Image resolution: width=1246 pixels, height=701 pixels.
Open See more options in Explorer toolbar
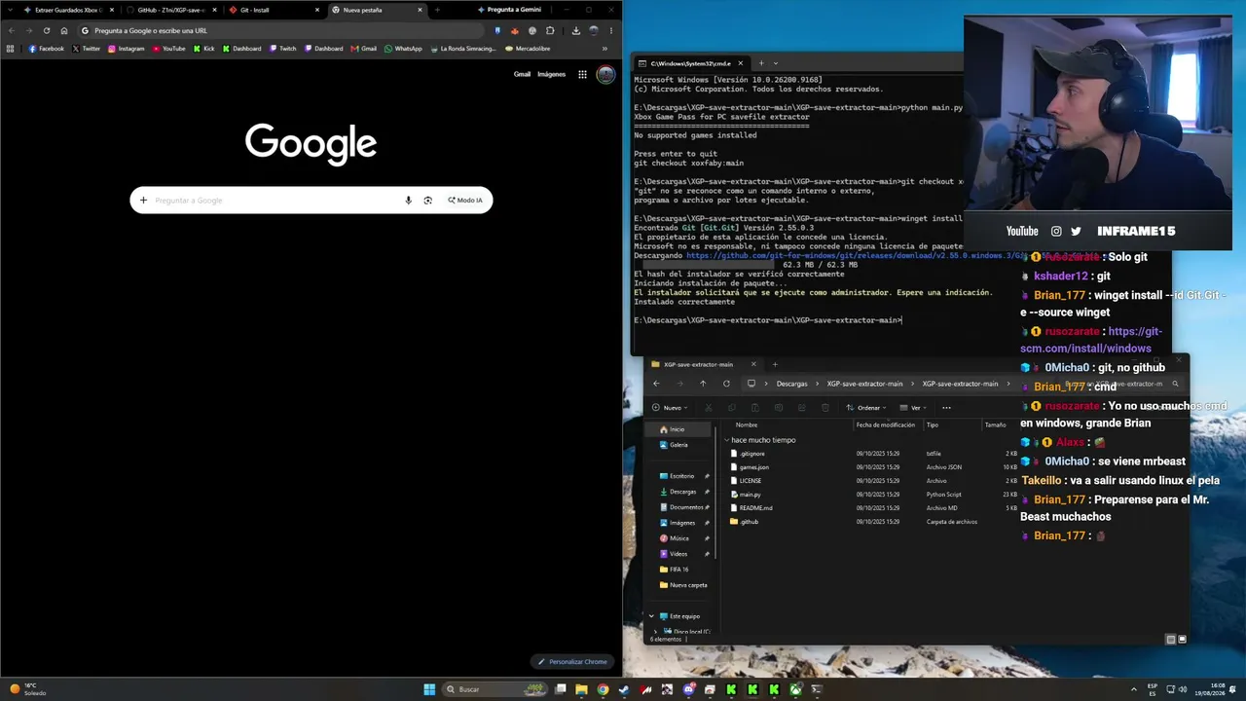946,408
